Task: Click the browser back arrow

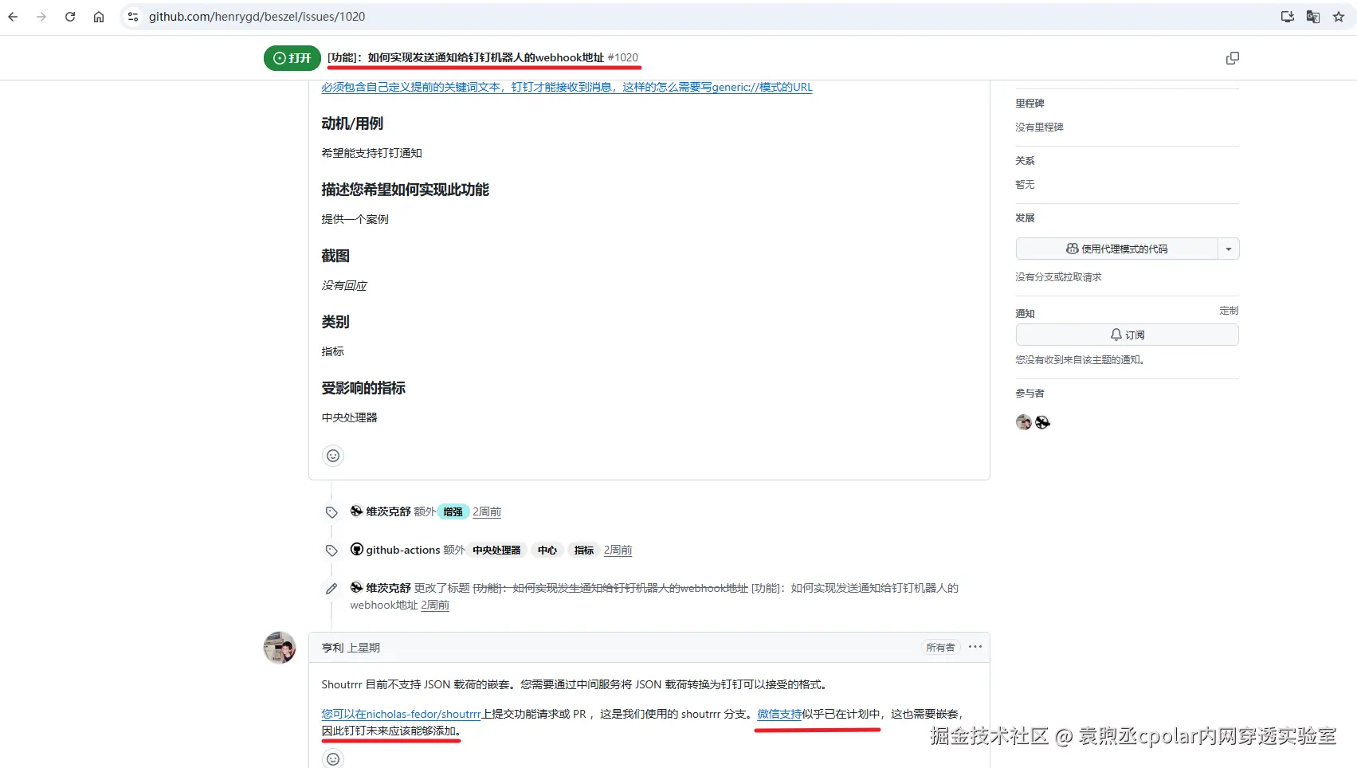Action: tap(13, 17)
